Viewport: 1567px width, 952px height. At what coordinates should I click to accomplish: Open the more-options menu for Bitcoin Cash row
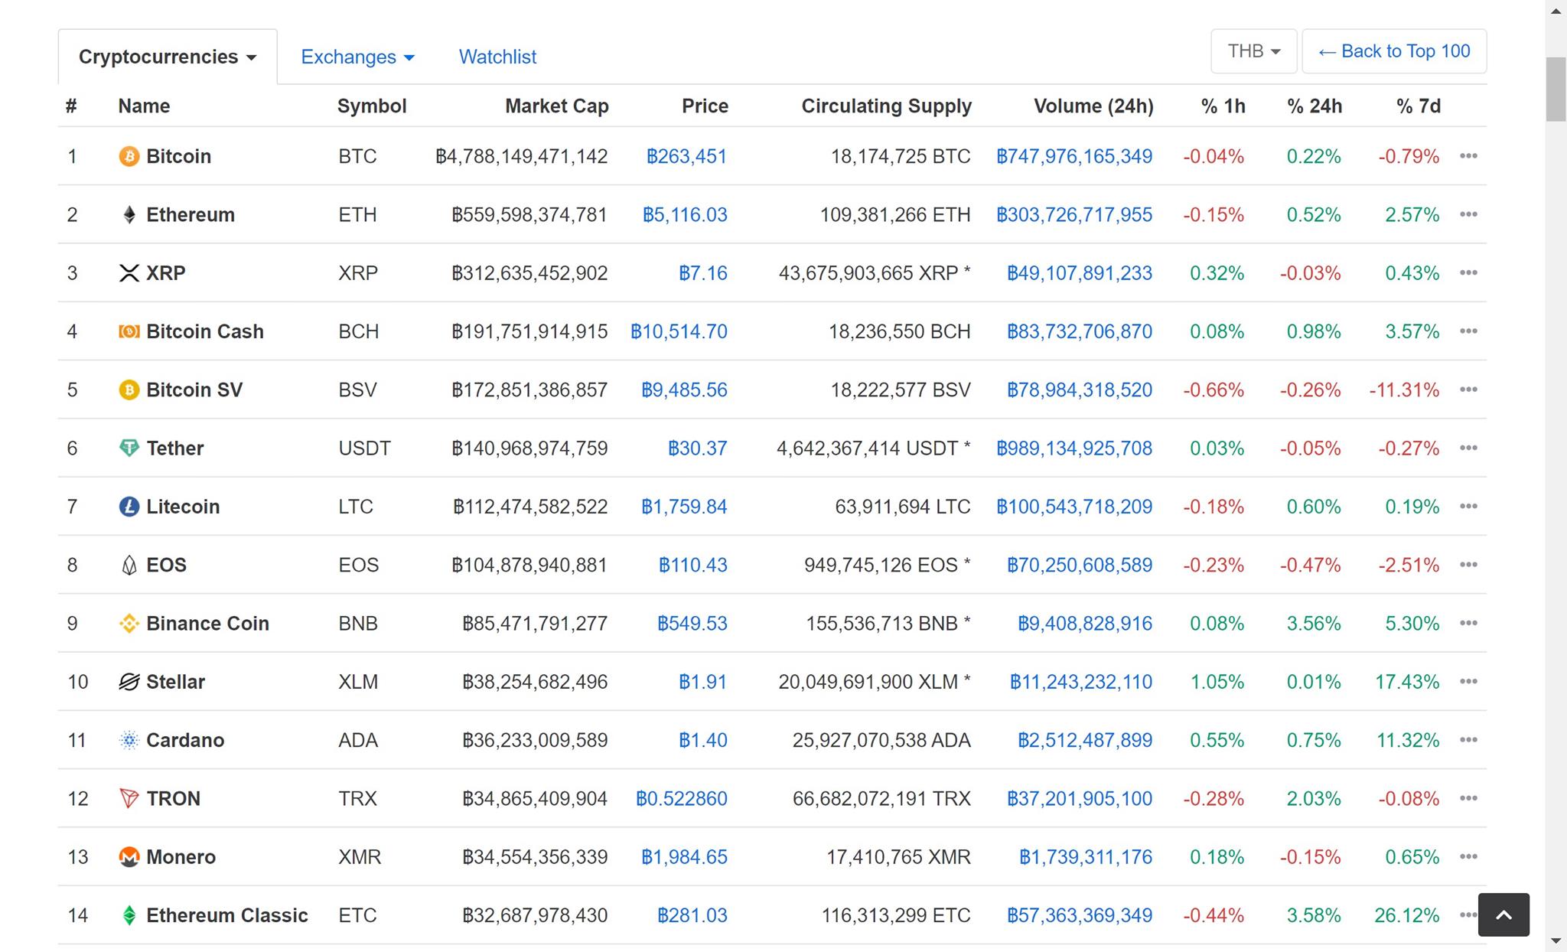1468,331
